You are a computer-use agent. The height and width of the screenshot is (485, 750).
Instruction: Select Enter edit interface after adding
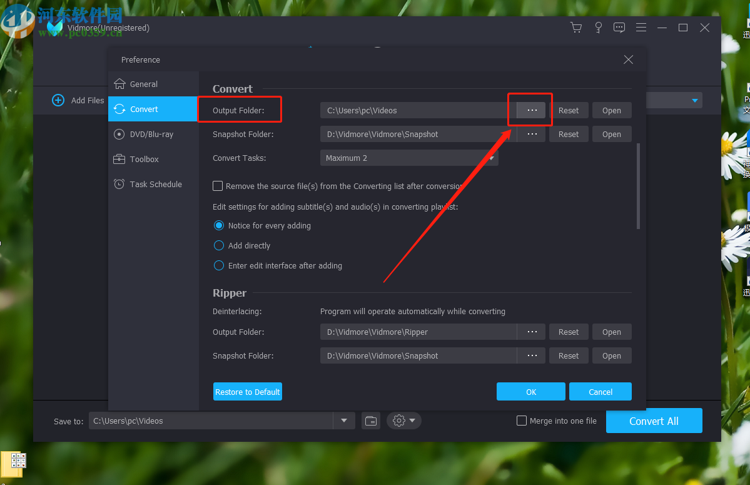[218, 265]
